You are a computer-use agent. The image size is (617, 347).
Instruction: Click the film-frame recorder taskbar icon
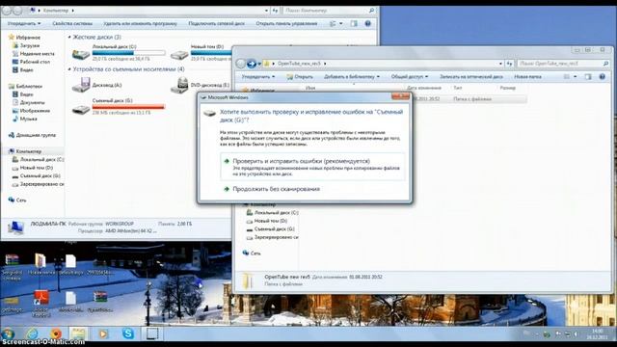pyautogui.click(x=152, y=334)
